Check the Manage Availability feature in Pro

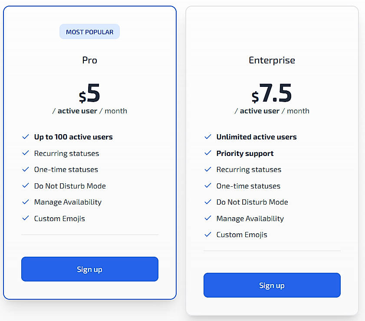(68, 202)
